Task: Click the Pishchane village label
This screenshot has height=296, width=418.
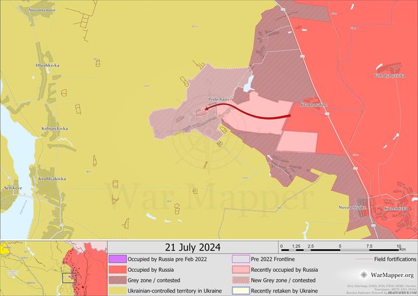Action: [x=219, y=99]
